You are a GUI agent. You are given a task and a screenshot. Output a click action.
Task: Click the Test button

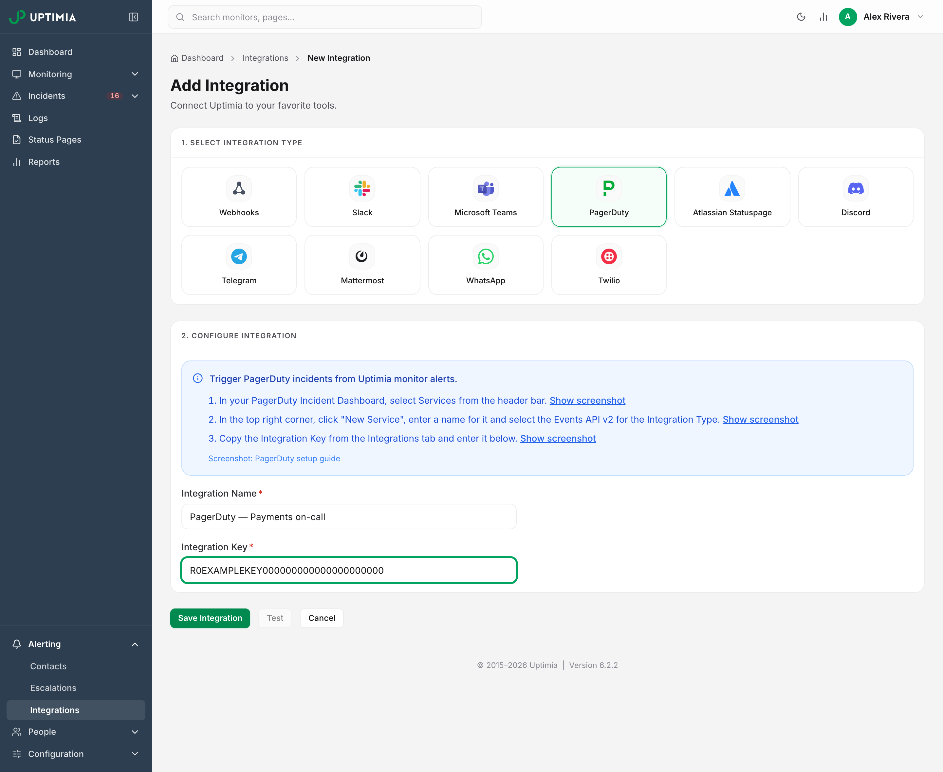(x=275, y=618)
